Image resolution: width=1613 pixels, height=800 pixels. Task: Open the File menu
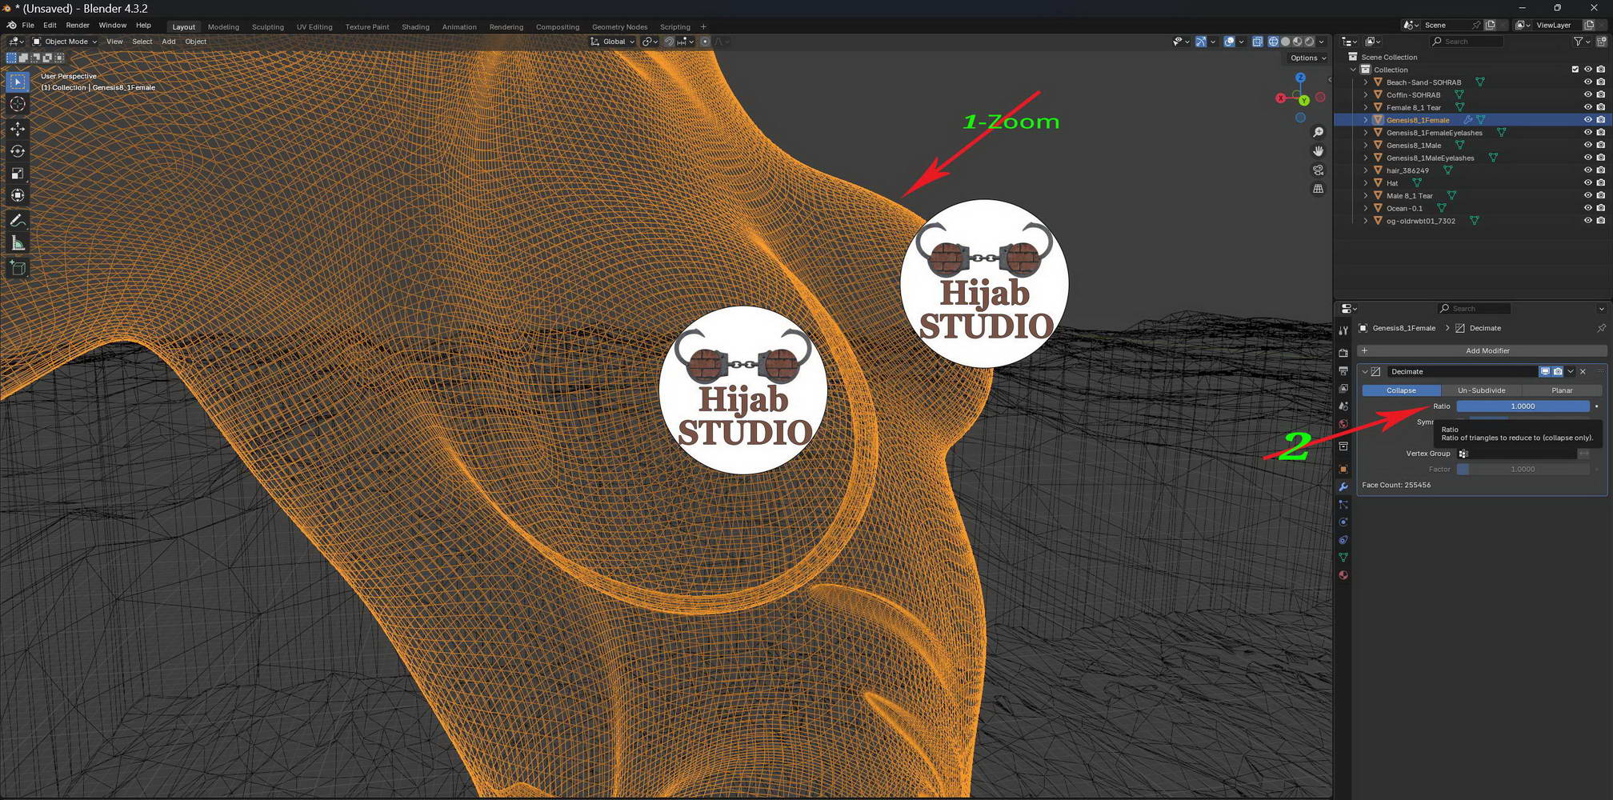click(x=28, y=26)
